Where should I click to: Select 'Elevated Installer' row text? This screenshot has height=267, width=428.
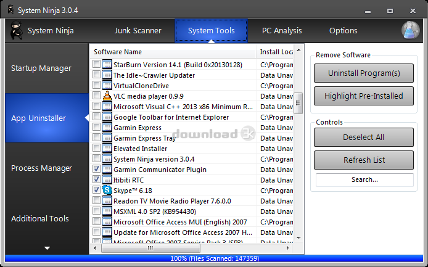tap(140, 149)
